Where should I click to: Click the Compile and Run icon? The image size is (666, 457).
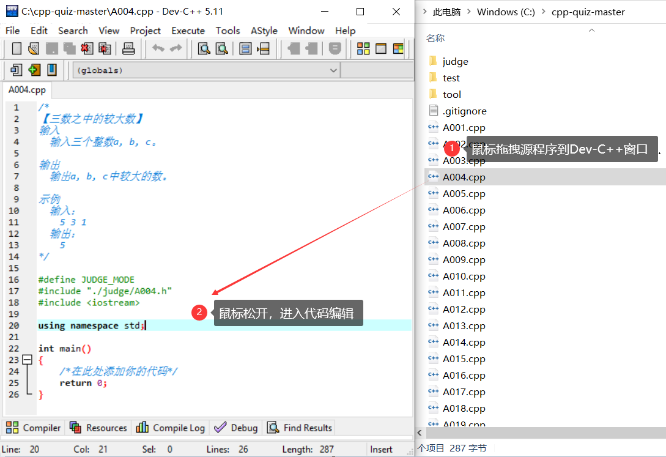[398, 48]
